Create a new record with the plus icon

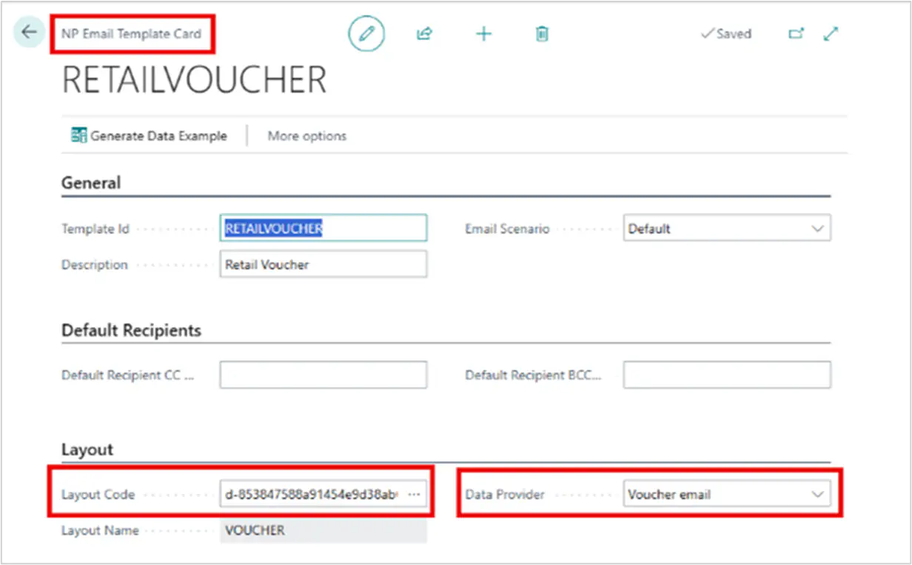coord(483,33)
